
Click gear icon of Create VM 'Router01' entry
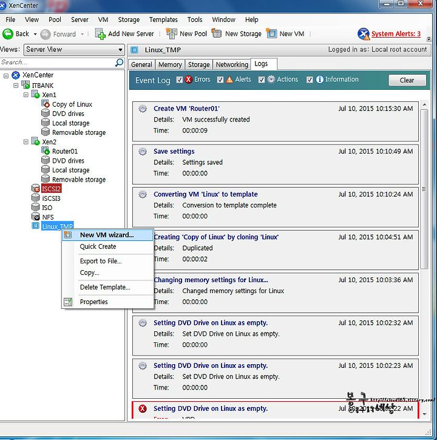(x=143, y=109)
